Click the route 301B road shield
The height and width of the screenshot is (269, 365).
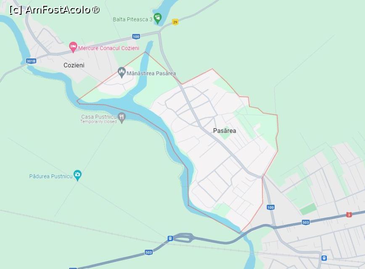point(31,61)
